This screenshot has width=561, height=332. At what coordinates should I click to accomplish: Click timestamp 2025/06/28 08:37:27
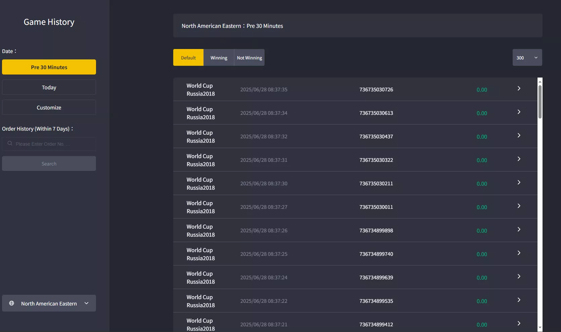(264, 207)
